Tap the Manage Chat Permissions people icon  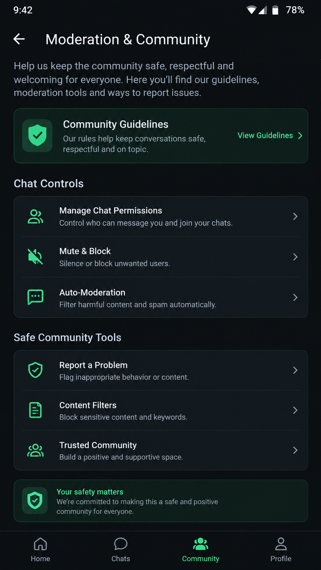[x=35, y=216]
